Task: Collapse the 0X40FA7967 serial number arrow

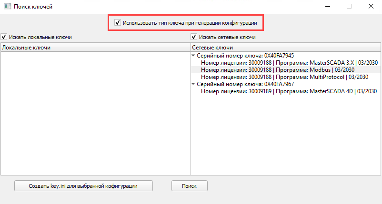Action: (193, 84)
